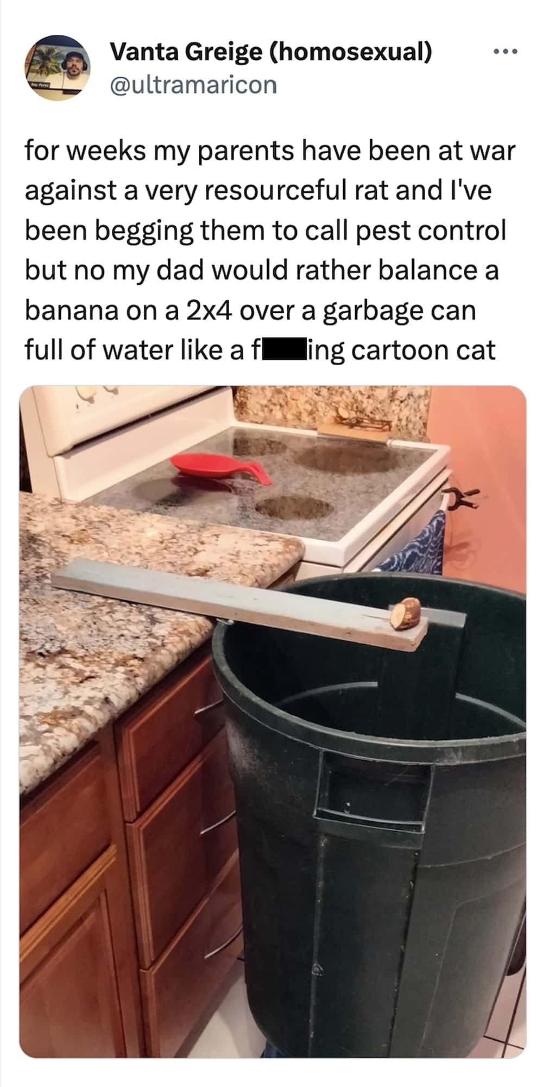This screenshot has width=543, height=1087.
Task: Click the red spoon rest on the stove
Action: click(222, 467)
